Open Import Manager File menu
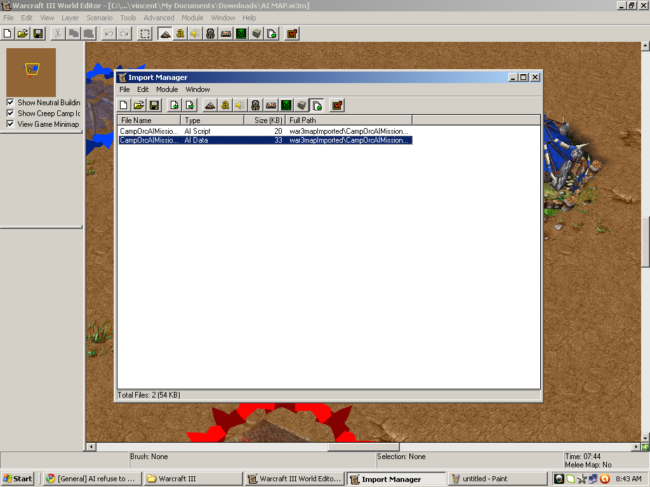Screen dimensions: 650x487 tap(124, 89)
